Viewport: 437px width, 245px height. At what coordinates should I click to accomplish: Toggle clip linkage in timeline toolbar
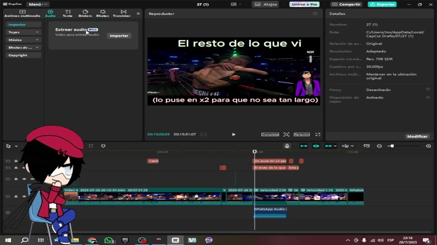(x=328, y=146)
